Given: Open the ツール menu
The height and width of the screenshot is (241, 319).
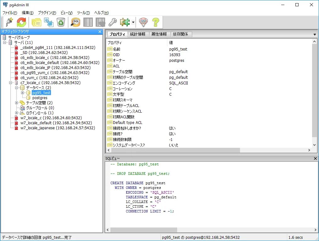Looking at the screenshot, I should (x=83, y=13).
